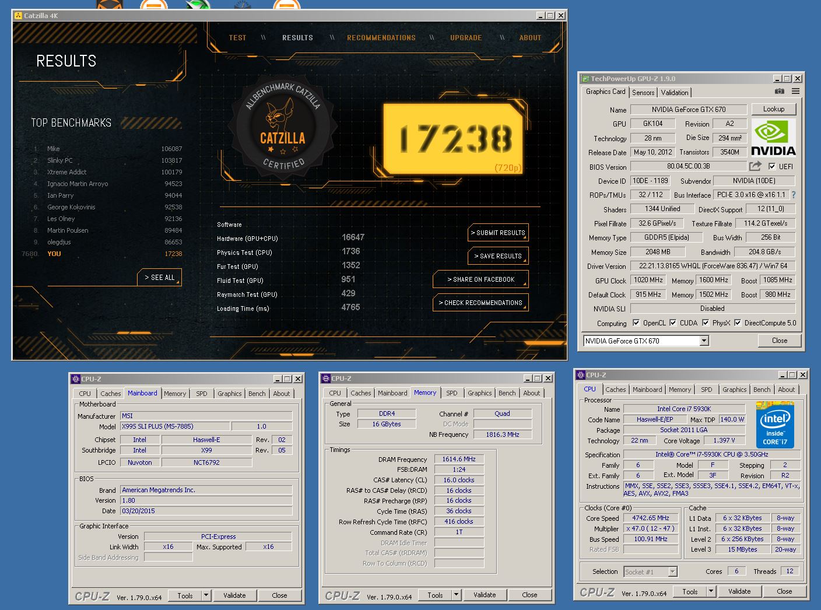This screenshot has height=610, width=821.
Task: Click the 17238 score display
Action: click(454, 140)
